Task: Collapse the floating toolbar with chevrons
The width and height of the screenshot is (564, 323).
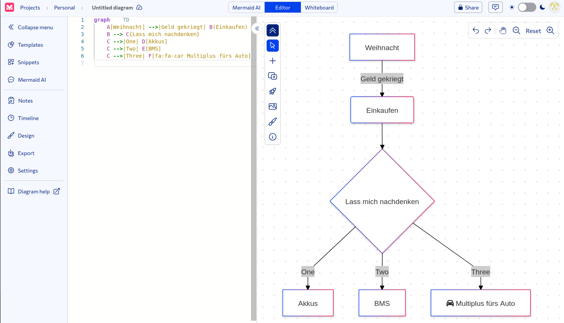Action: [x=273, y=30]
